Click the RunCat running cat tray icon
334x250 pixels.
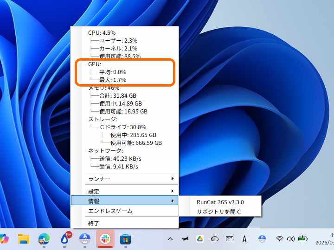185,239
